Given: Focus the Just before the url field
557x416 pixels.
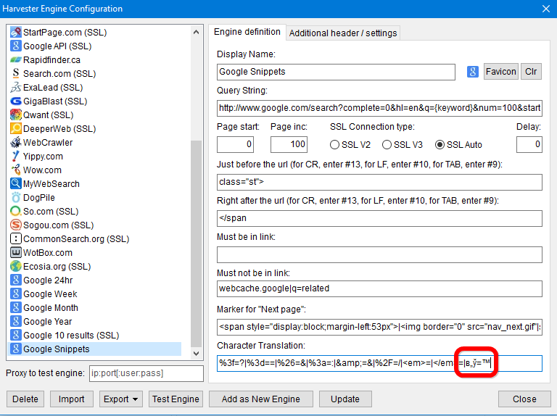Looking at the screenshot, I should (379, 182).
